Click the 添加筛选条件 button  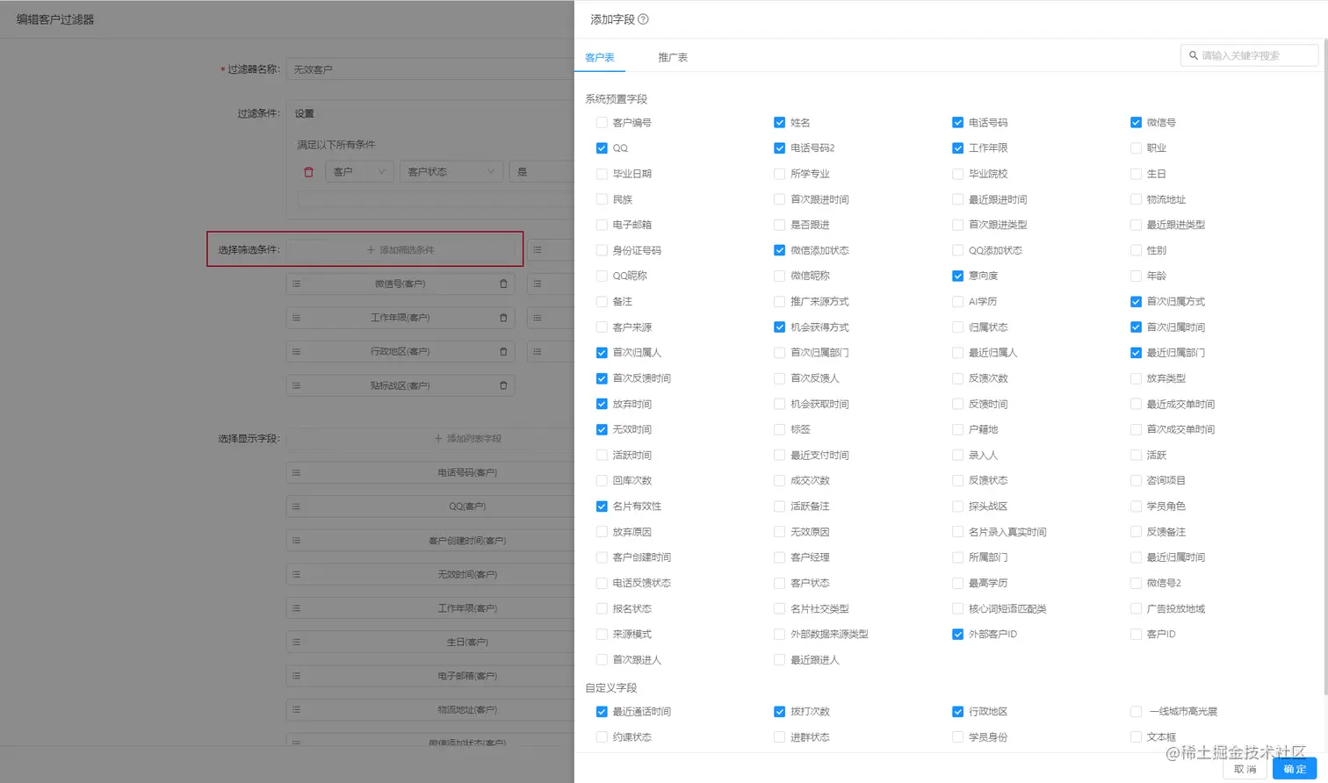click(401, 250)
